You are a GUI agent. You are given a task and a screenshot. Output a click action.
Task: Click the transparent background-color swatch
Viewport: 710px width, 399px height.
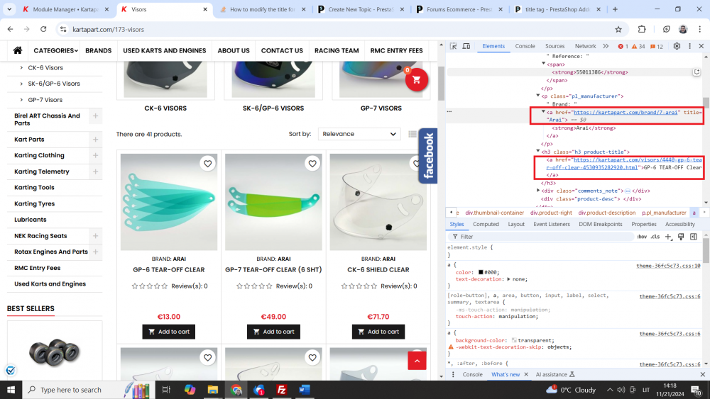point(514,340)
